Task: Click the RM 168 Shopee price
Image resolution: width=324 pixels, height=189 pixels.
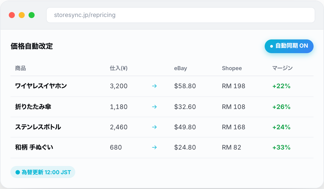Action: [x=233, y=127]
